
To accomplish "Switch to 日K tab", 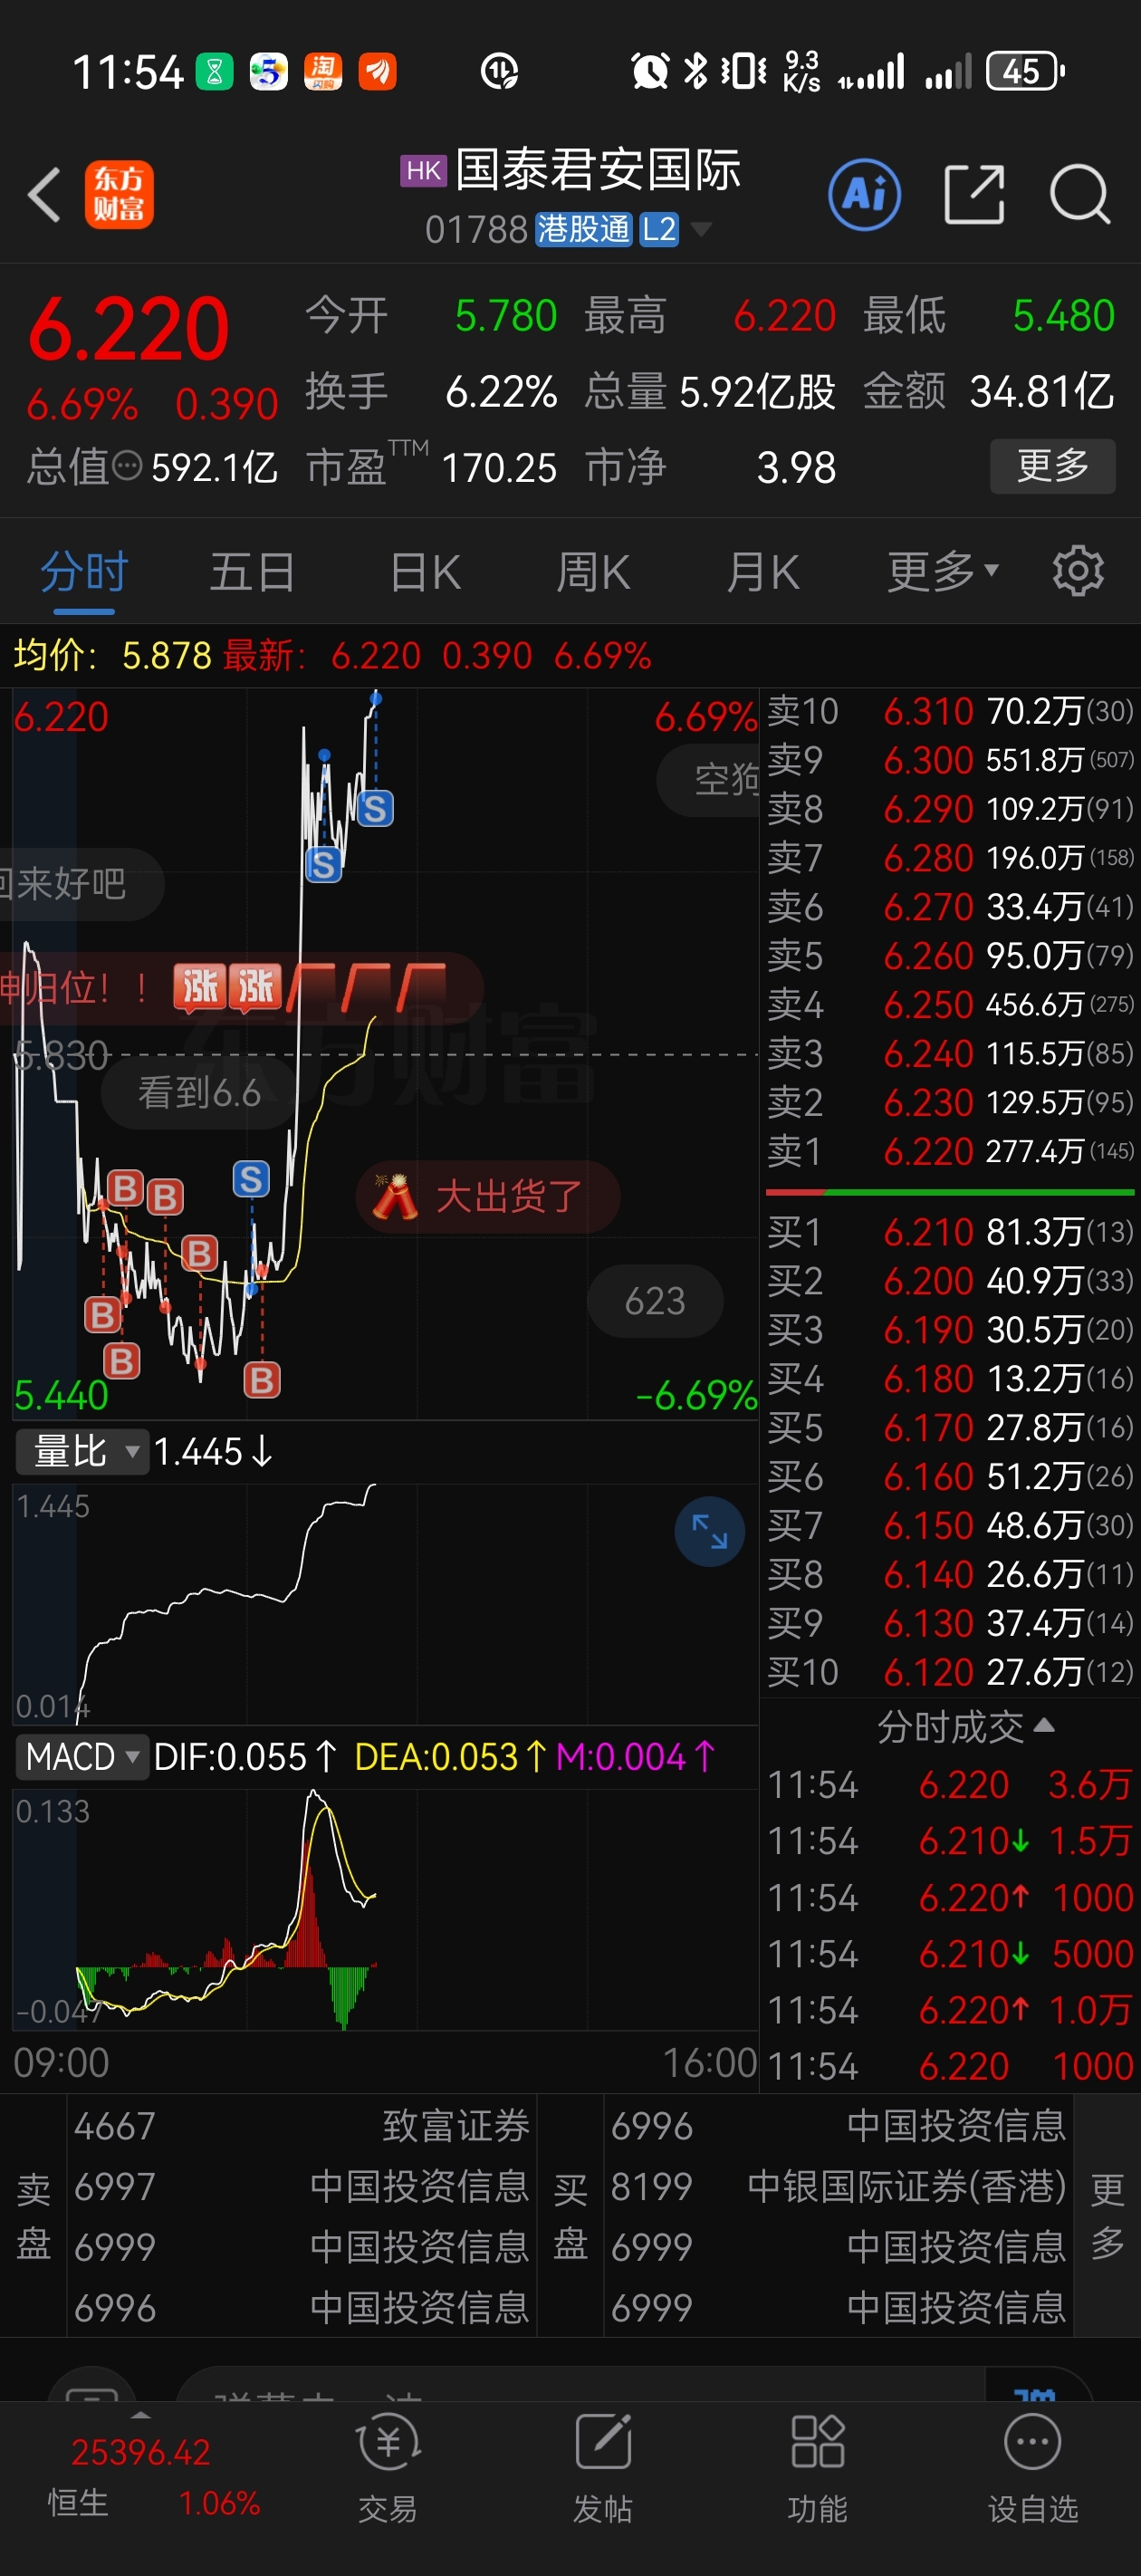I will click(425, 572).
